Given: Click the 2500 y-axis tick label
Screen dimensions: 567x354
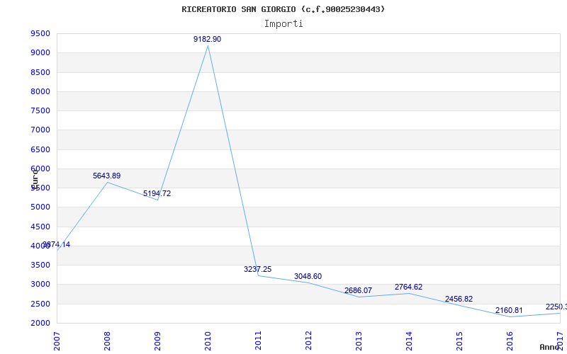Looking at the screenshot, I should point(40,304).
